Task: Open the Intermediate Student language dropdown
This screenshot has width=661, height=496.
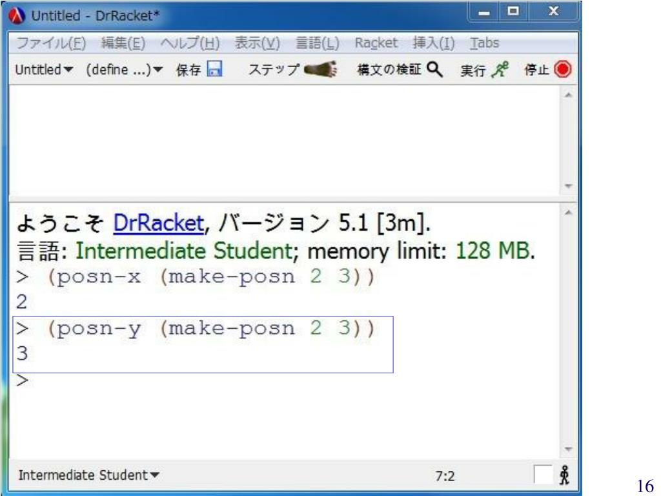Action: coord(89,475)
